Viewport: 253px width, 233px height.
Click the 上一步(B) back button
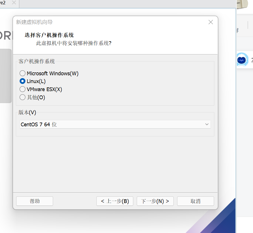pos(115,201)
